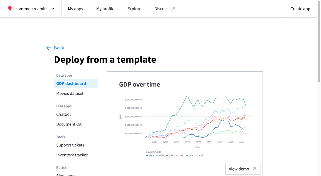This screenshot has width=321, height=176.
Task: Click the BRA legend color marker
Action: (147, 155)
